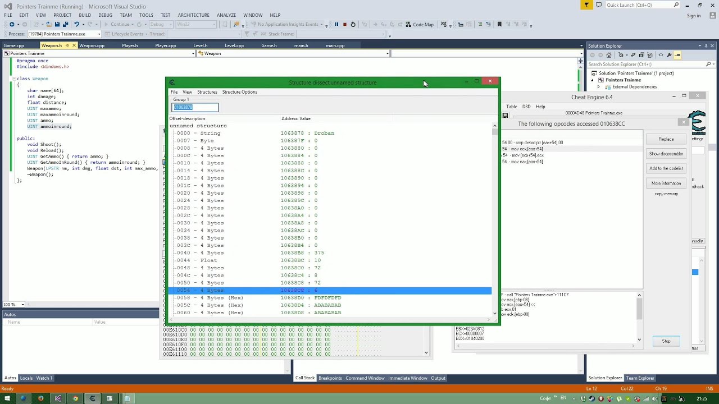Close the Weapon.h editor tab
This screenshot has width=719, height=404.
click(x=74, y=45)
